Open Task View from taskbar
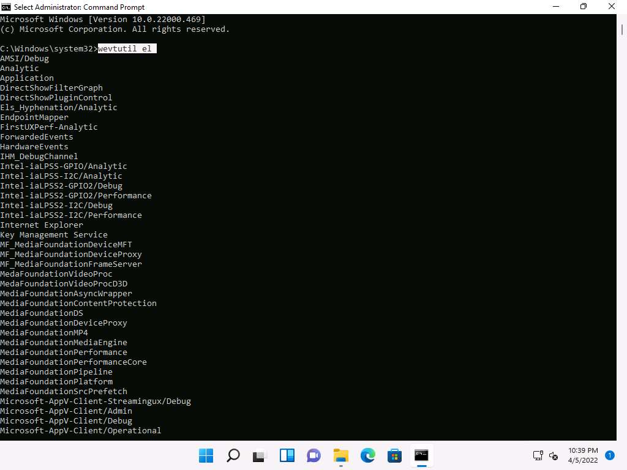Image resolution: width=627 pixels, height=470 pixels. pos(260,455)
